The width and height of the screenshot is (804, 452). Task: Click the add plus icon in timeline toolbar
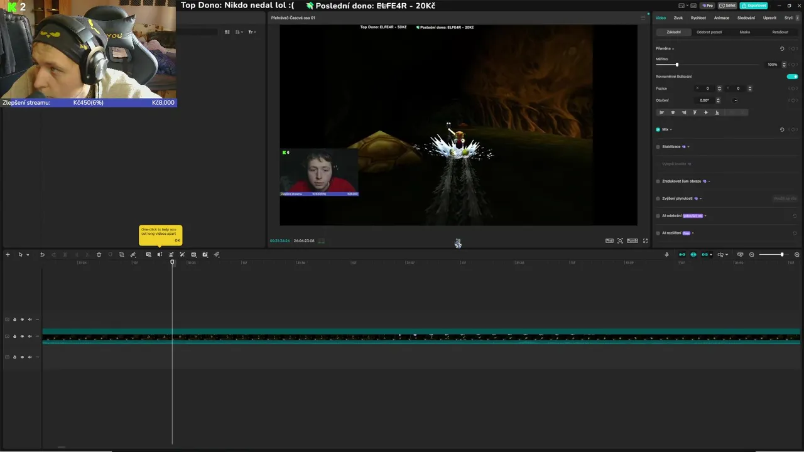click(x=8, y=254)
